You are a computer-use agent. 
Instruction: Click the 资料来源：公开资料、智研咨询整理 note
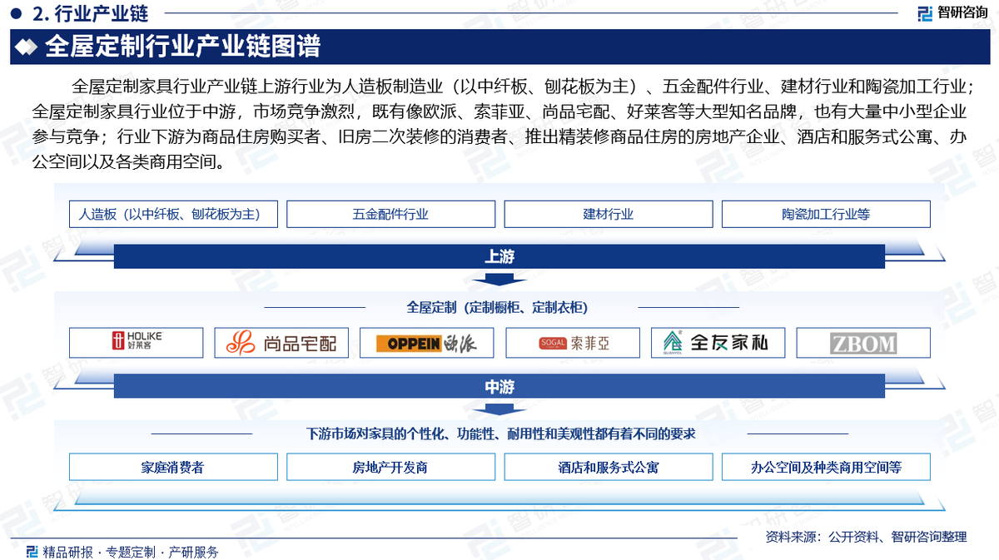tap(866, 538)
